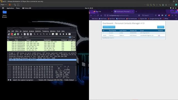This screenshot has width=178, height=100.
Task: Pause the virtual machine
Action: click(10, 5)
